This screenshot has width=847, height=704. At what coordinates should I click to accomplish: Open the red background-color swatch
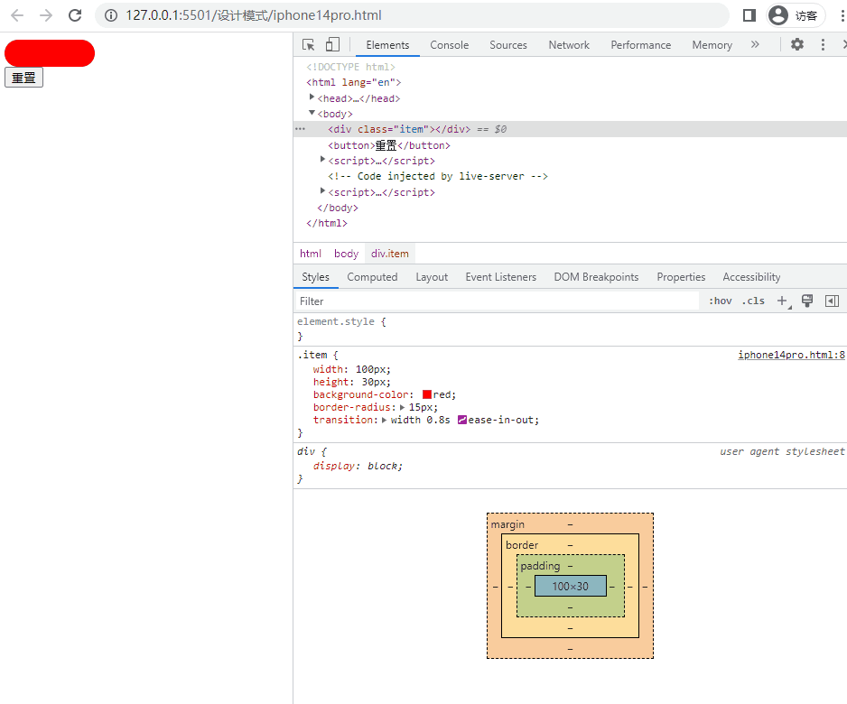427,394
